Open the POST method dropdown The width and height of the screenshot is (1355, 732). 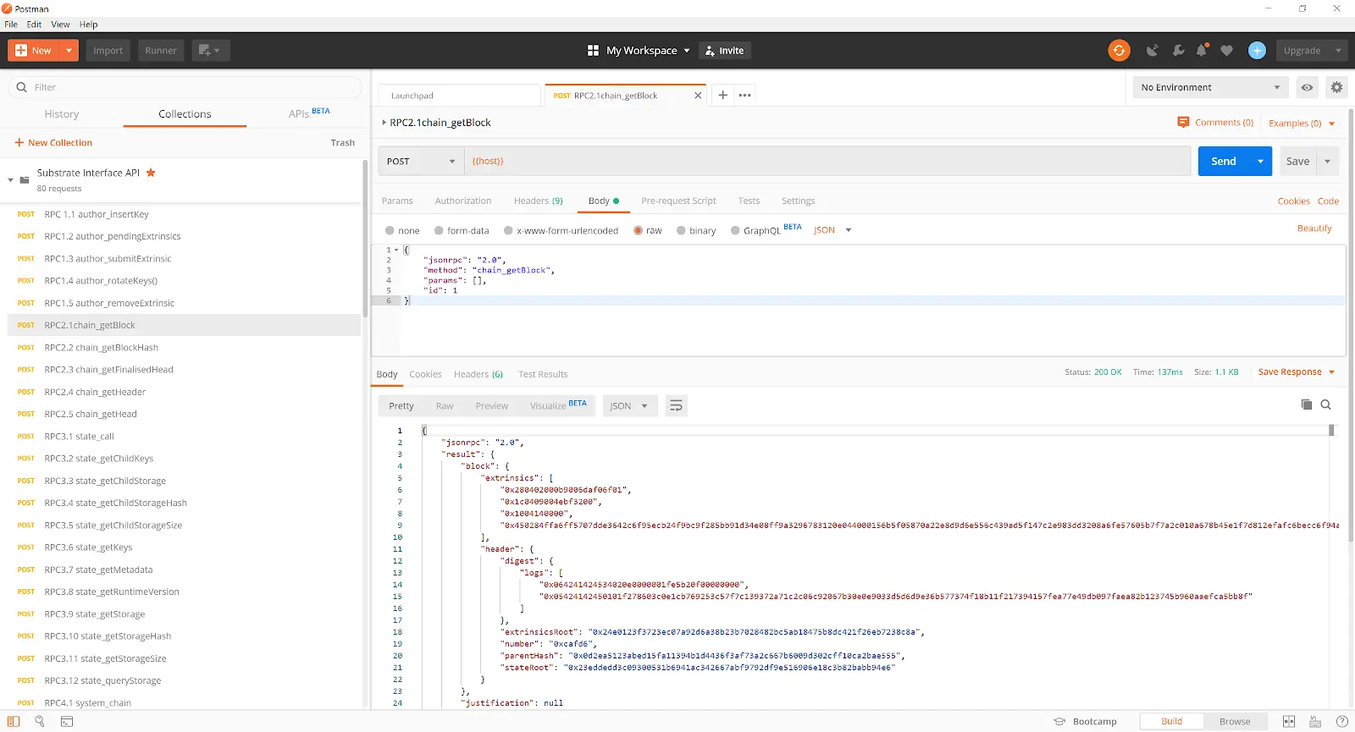click(421, 161)
